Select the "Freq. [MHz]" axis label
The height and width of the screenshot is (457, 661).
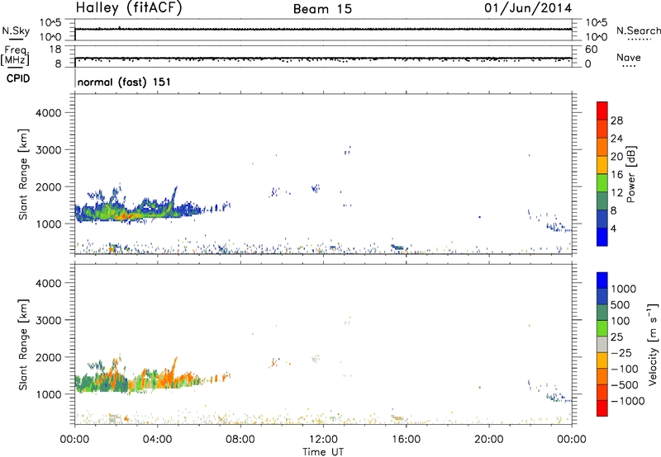[15, 55]
